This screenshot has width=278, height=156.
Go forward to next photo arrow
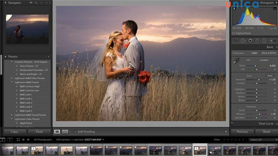28,140
